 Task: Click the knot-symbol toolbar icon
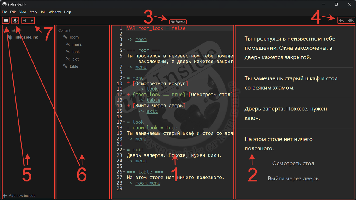15,20
